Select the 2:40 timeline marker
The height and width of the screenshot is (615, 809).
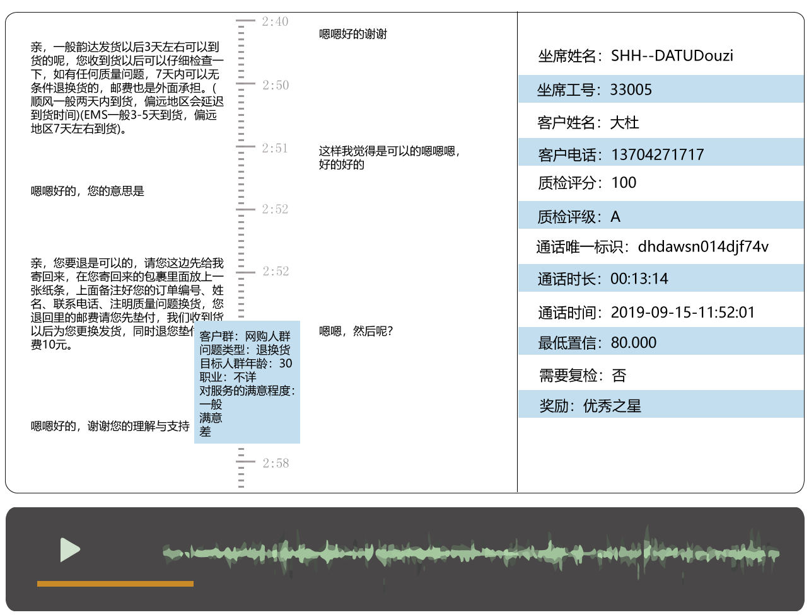(274, 22)
